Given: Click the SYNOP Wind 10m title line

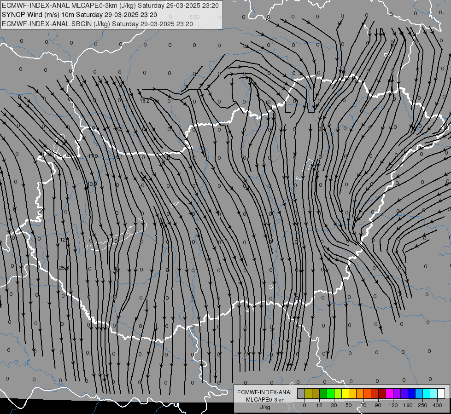Looking at the screenshot, I should point(79,15).
